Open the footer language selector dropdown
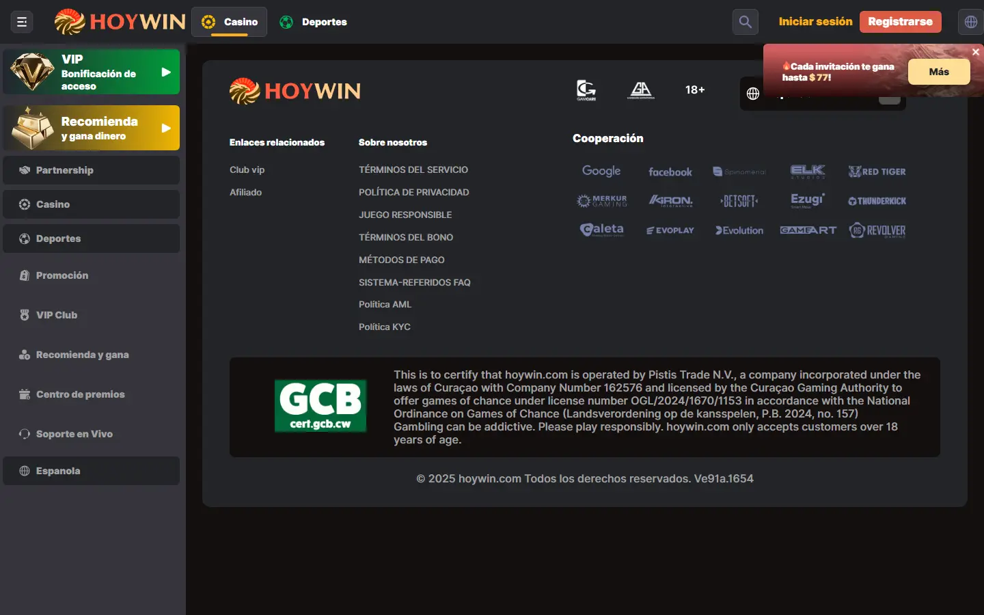Viewport: 984px width, 615px height. 823,94
